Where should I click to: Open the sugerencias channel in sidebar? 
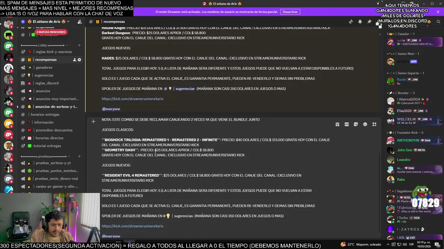pos(50,75)
